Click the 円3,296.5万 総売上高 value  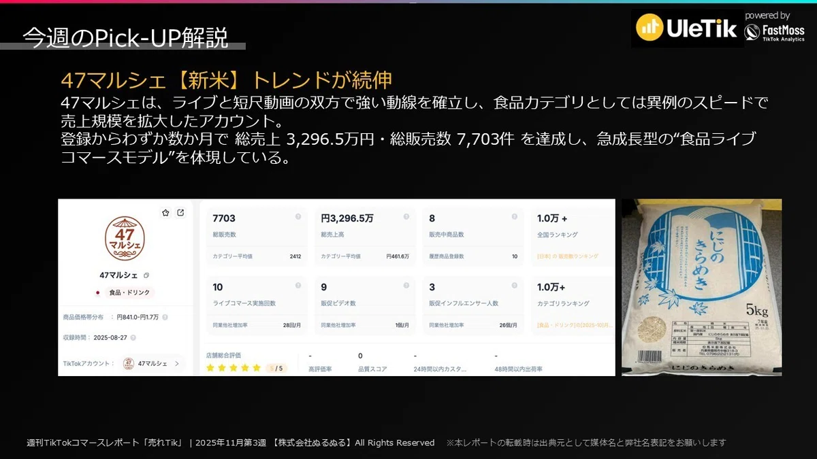click(x=347, y=218)
